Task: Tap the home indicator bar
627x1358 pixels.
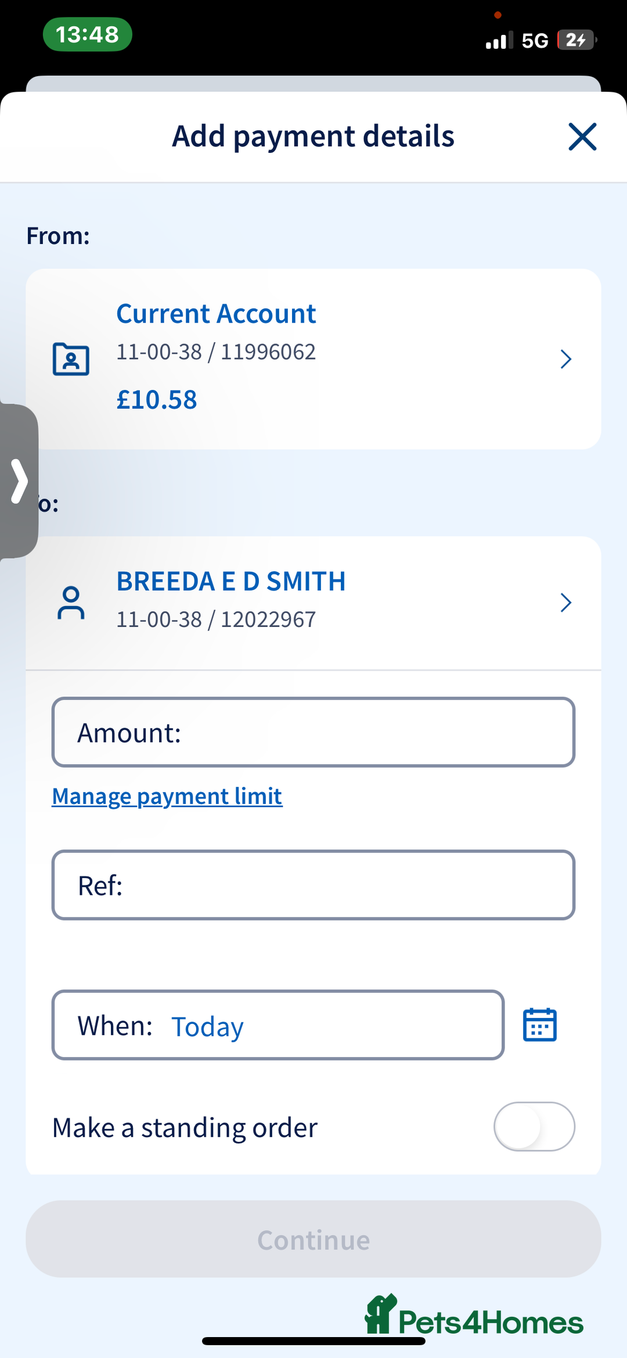Action: [313, 1341]
